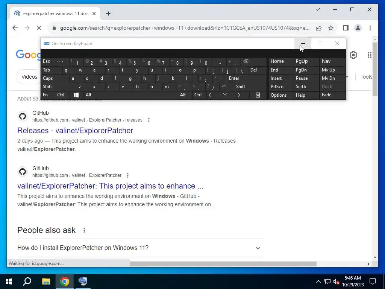Bookmark this page with the star icon
The height and width of the screenshot is (289, 385).
pyautogui.click(x=331, y=28)
